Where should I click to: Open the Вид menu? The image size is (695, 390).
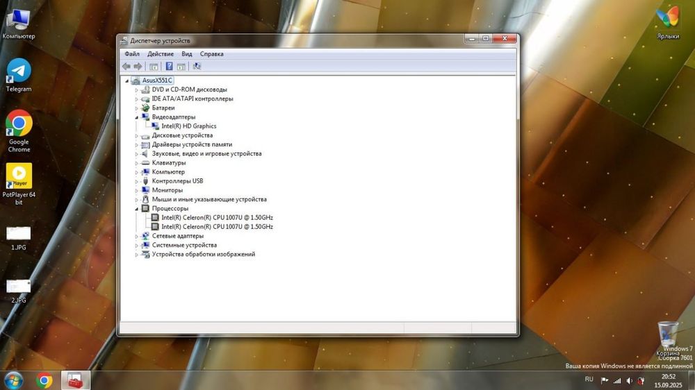click(186, 54)
